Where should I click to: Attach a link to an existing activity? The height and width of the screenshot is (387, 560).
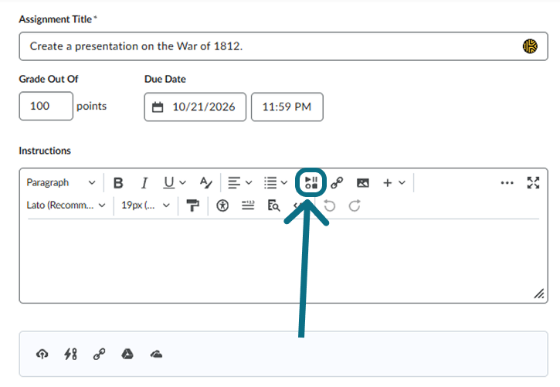tap(71, 354)
